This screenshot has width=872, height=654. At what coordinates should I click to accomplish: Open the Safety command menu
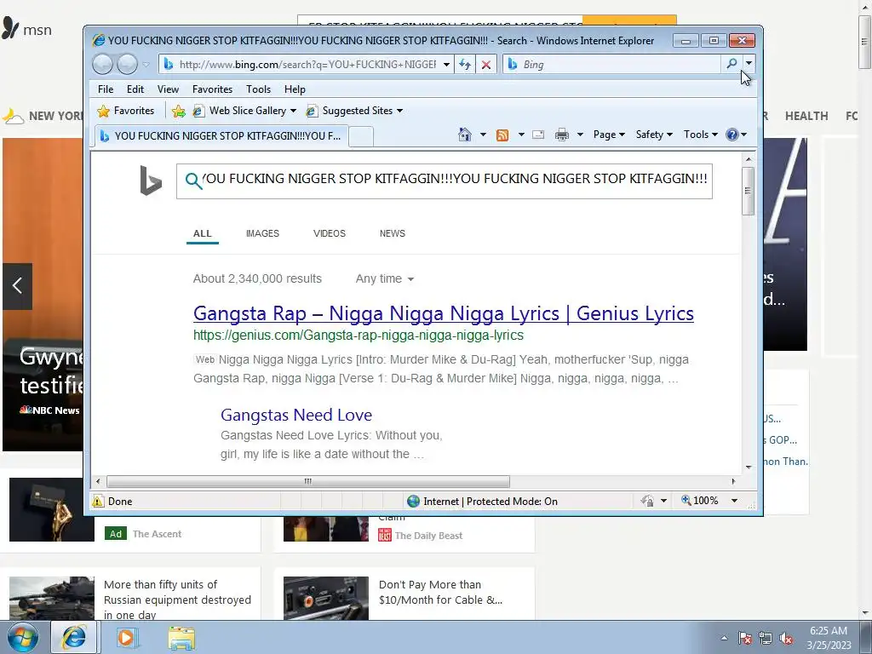(654, 135)
